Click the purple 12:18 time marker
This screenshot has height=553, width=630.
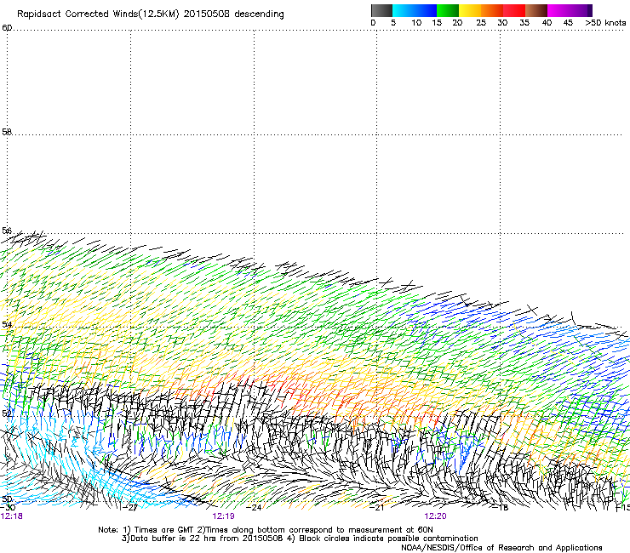pyautogui.click(x=11, y=516)
